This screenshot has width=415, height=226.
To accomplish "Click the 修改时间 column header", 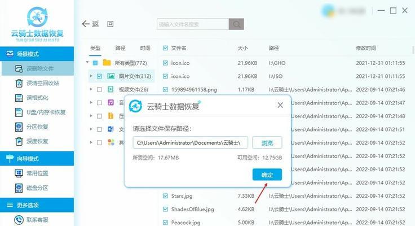I will 366,48.
